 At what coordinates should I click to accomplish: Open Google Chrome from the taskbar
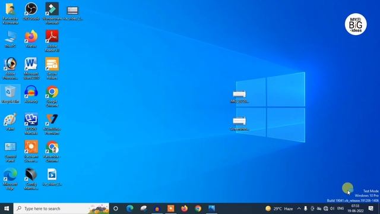[198, 209]
